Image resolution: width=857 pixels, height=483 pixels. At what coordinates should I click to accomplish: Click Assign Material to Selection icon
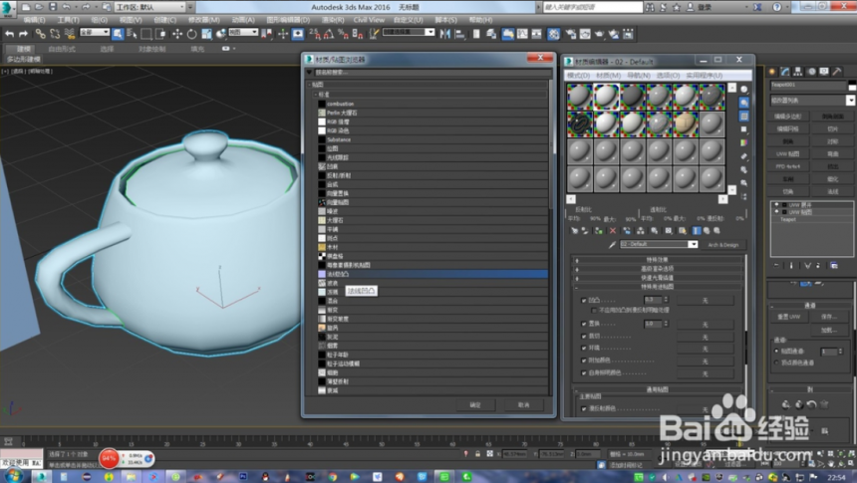pyautogui.click(x=599, y=231)
